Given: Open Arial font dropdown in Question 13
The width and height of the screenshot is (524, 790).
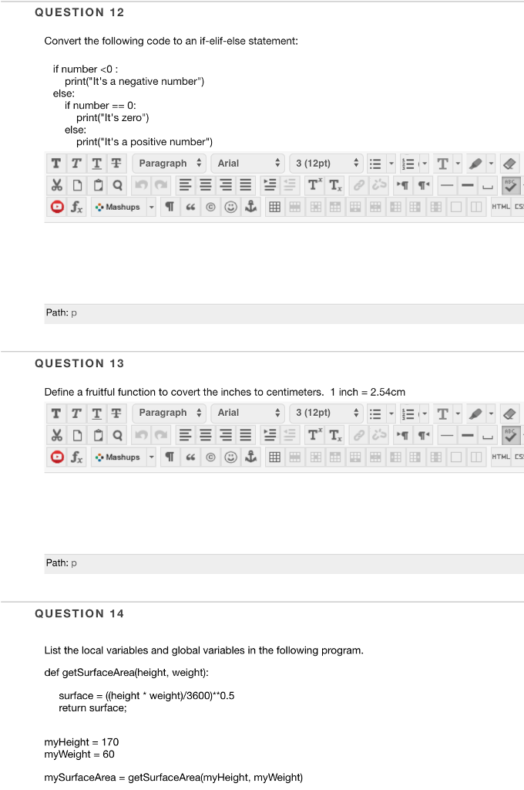Looking at the screenshot, I should click(x=247, y=413).
